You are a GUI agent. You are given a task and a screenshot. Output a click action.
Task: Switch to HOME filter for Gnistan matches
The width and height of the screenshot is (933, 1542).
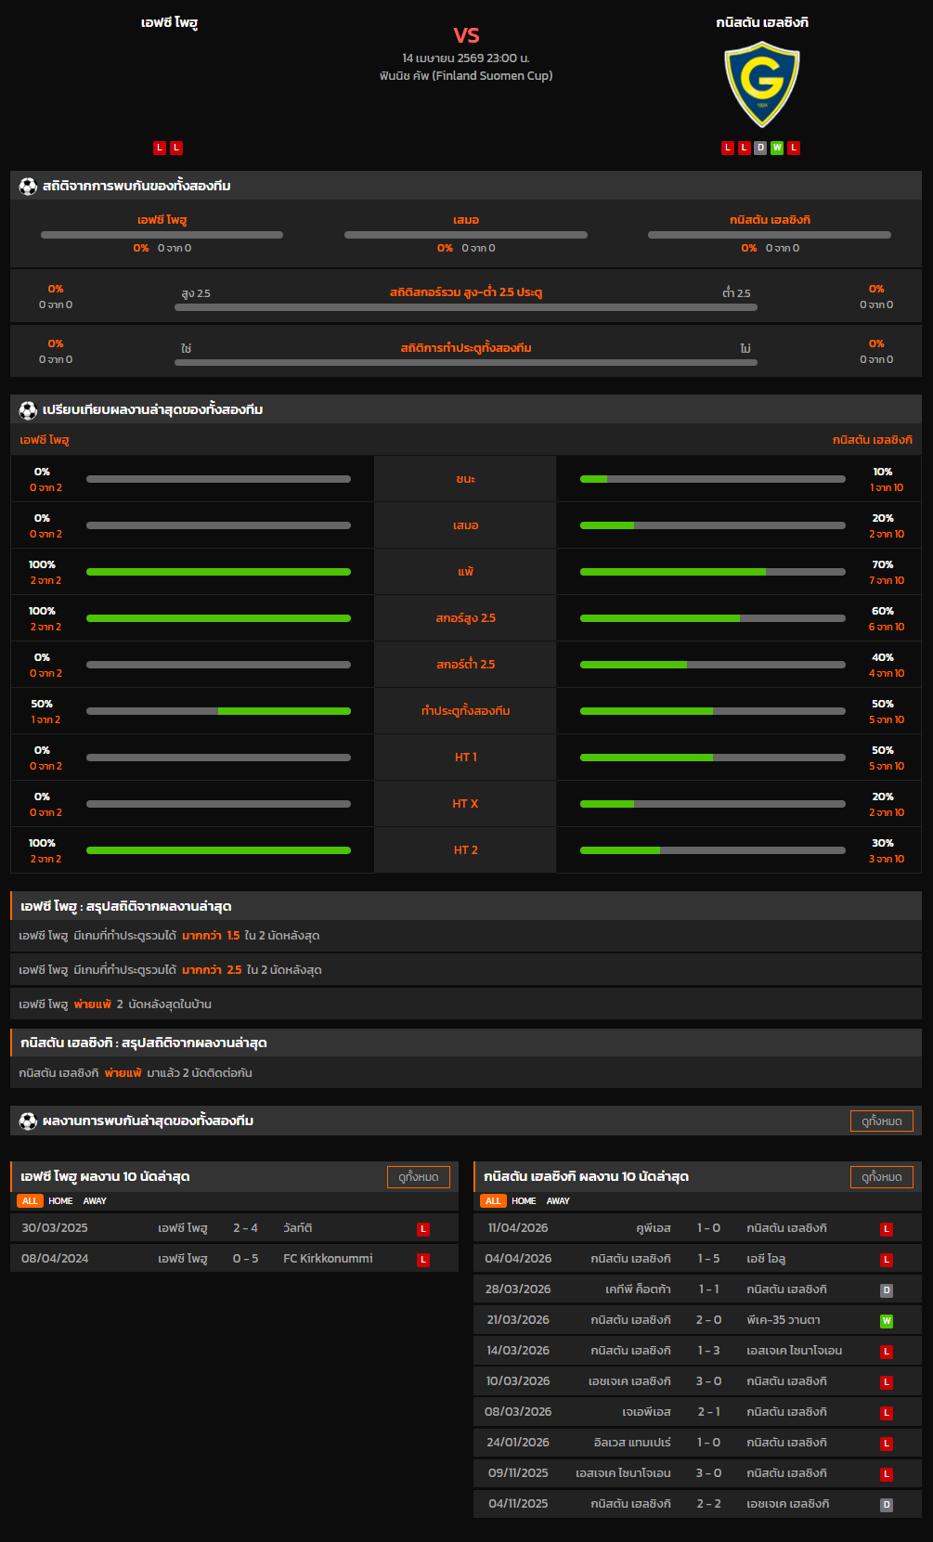(524, 1201)
